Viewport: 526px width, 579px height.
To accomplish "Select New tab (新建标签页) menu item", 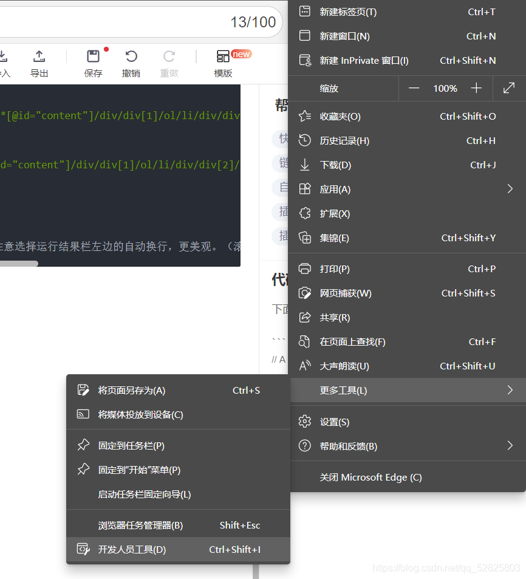I will click(407, 12).
